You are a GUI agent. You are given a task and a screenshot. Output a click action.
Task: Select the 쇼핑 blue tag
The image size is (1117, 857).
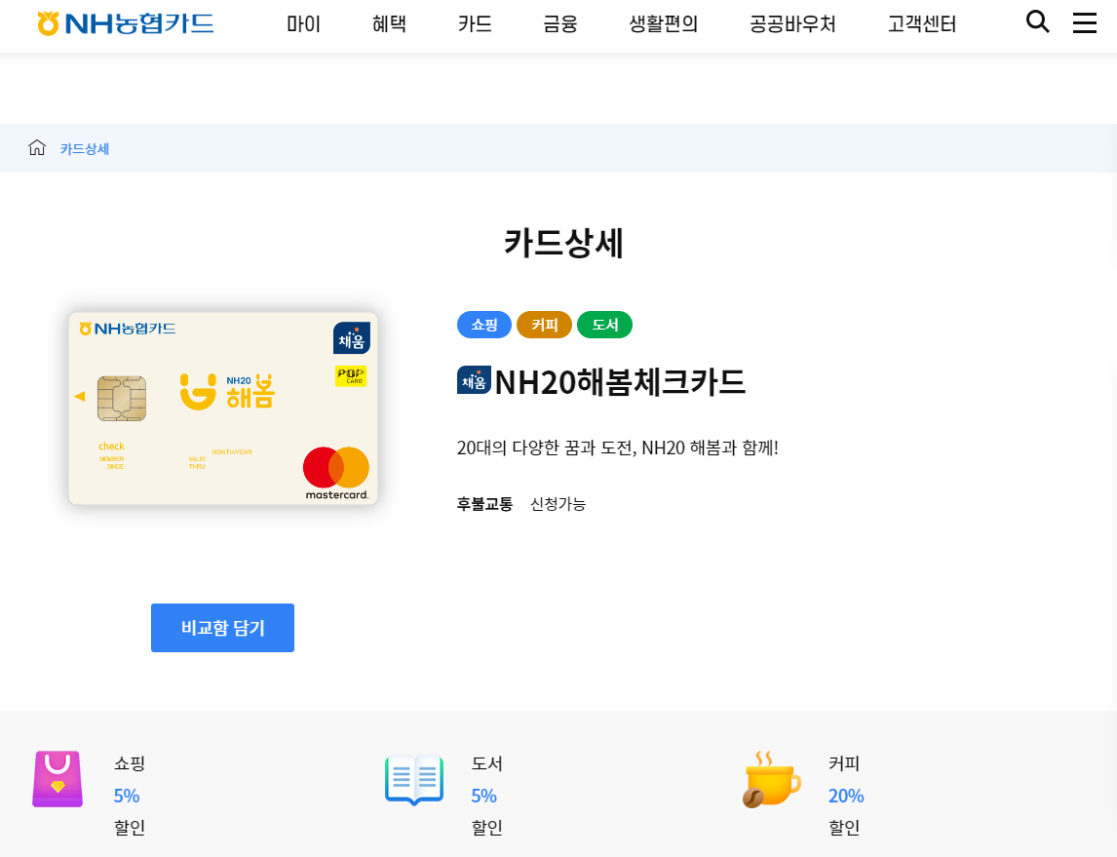(484, 325)
